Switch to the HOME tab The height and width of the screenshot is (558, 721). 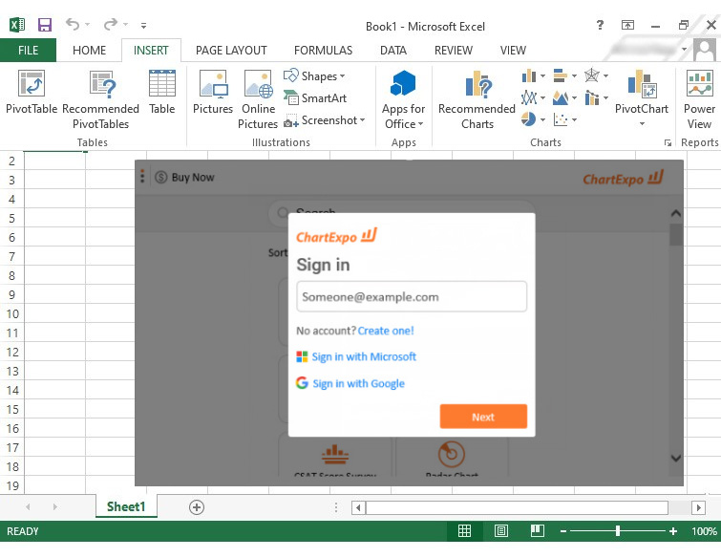pyautogui.click(x=89, y=50)
